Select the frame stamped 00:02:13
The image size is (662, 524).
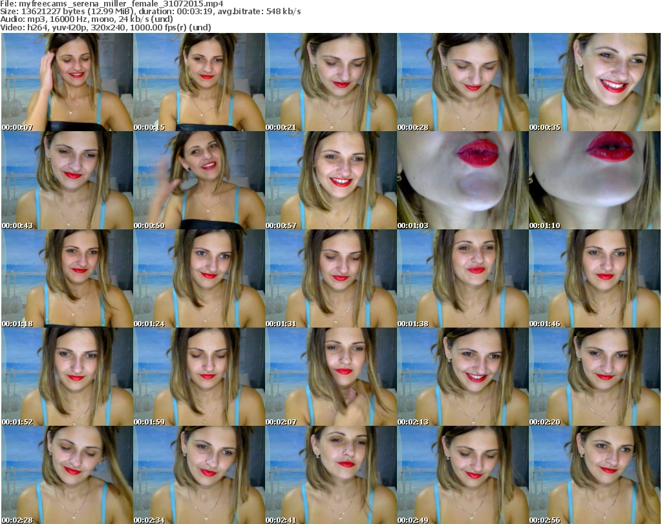point(463,377)
